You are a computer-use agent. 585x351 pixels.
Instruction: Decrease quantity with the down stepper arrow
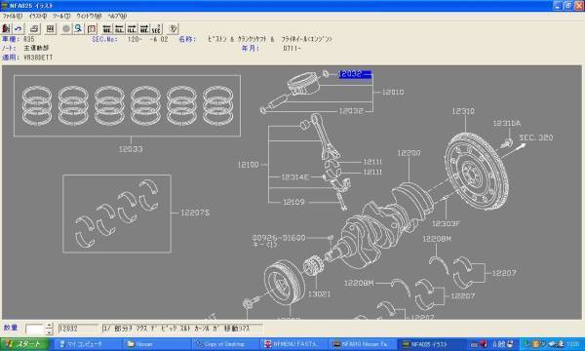tap(50, 331)
